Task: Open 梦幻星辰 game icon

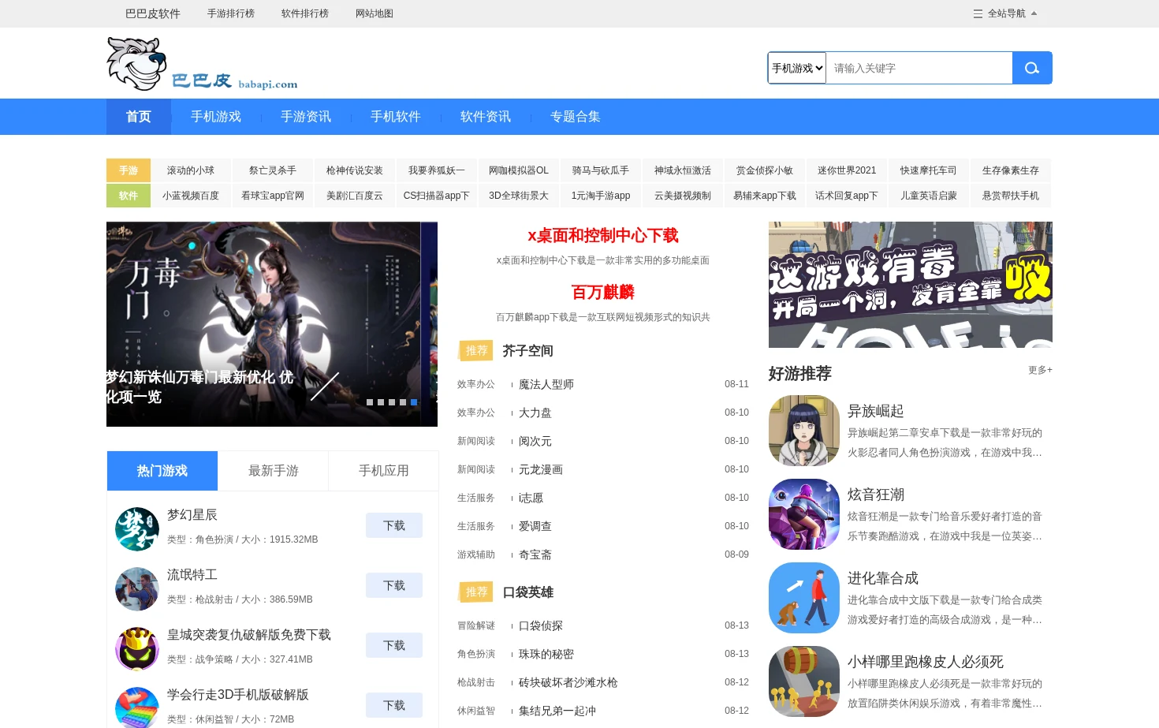Action: [137, 529]
